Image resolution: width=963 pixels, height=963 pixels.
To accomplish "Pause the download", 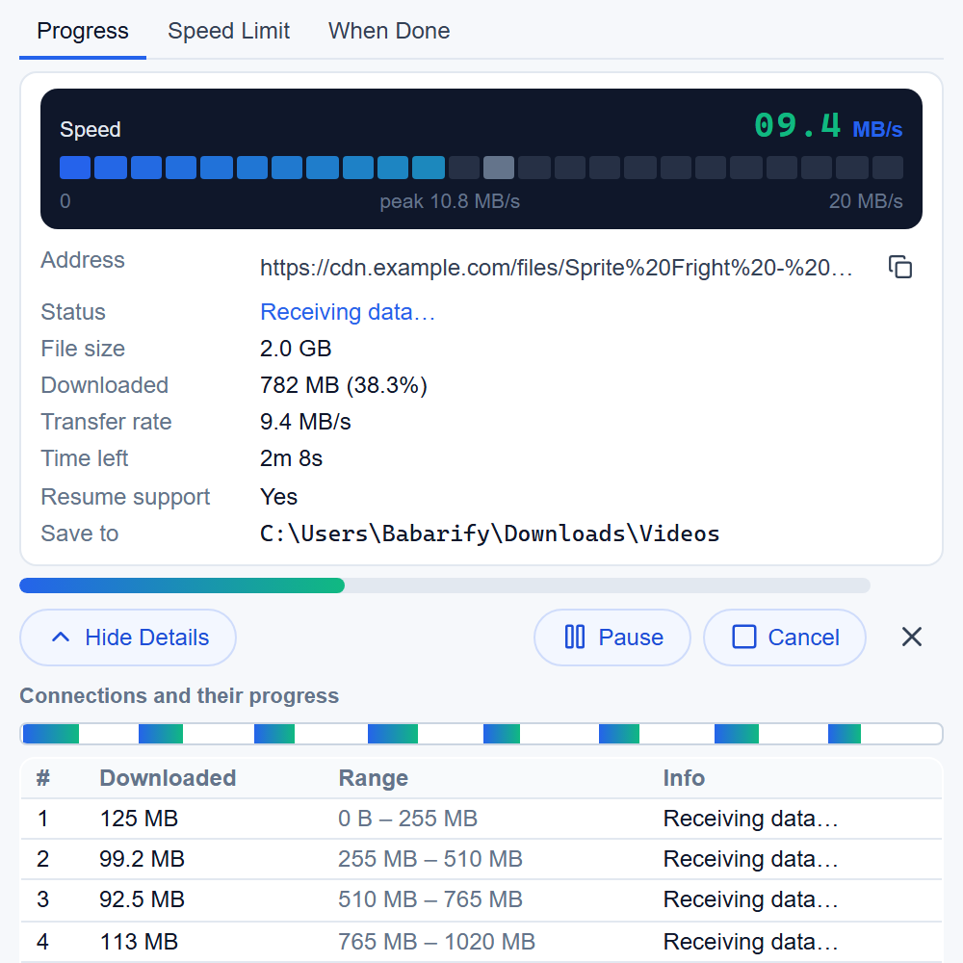I will coord(612,637).
